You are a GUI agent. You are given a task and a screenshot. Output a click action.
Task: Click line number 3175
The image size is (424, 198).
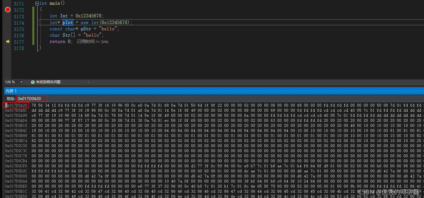(x=19, y=29)
